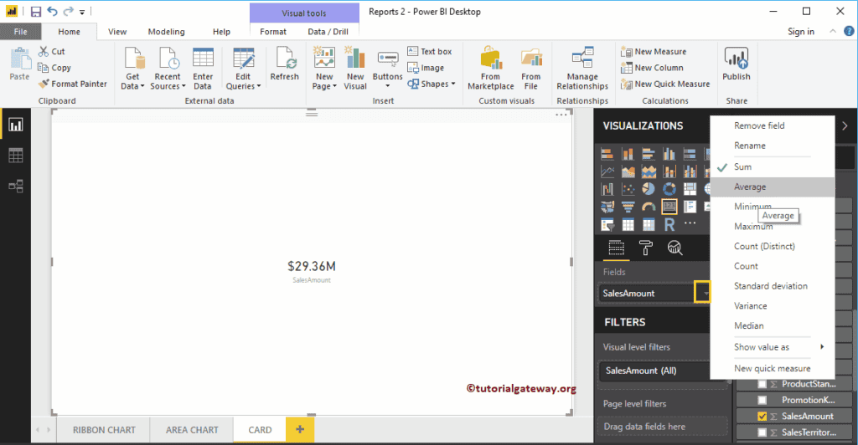Switch to RIBBON CHART page tab
Viewport: 858px width, 445px height.
tap(104, 430)
